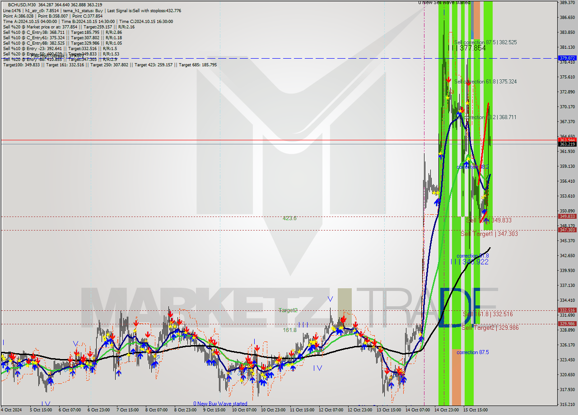
Task: Click the 359.130 price axis value
Action: pyautogui.click(x=567, y=166)
